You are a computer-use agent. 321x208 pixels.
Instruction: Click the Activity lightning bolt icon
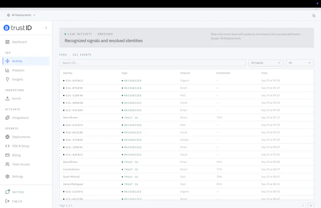point(7,61)
